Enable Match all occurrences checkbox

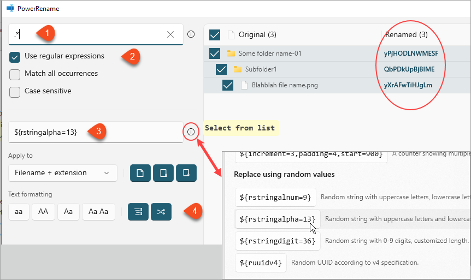tap(15, 74)
